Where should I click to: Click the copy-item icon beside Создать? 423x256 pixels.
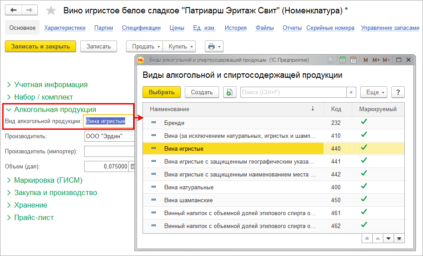click(230, 92)
